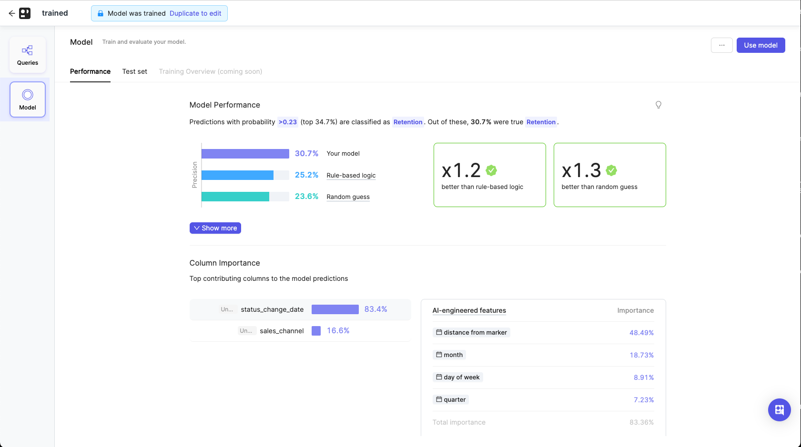Click the green checkmark badge beside x1.3
The width and height of the screenshot is (801, 447).
(611, 170)
